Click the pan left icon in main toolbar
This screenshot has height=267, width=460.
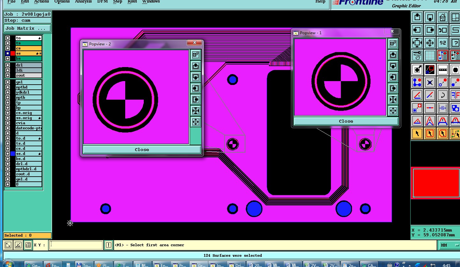point(417,30)
